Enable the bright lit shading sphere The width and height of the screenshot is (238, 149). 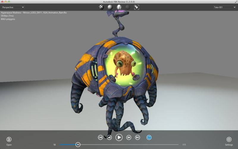(119, 7)
